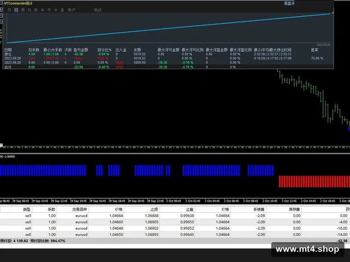
Task: Click the -14.00 profit cell
Action: coord(342,234)
